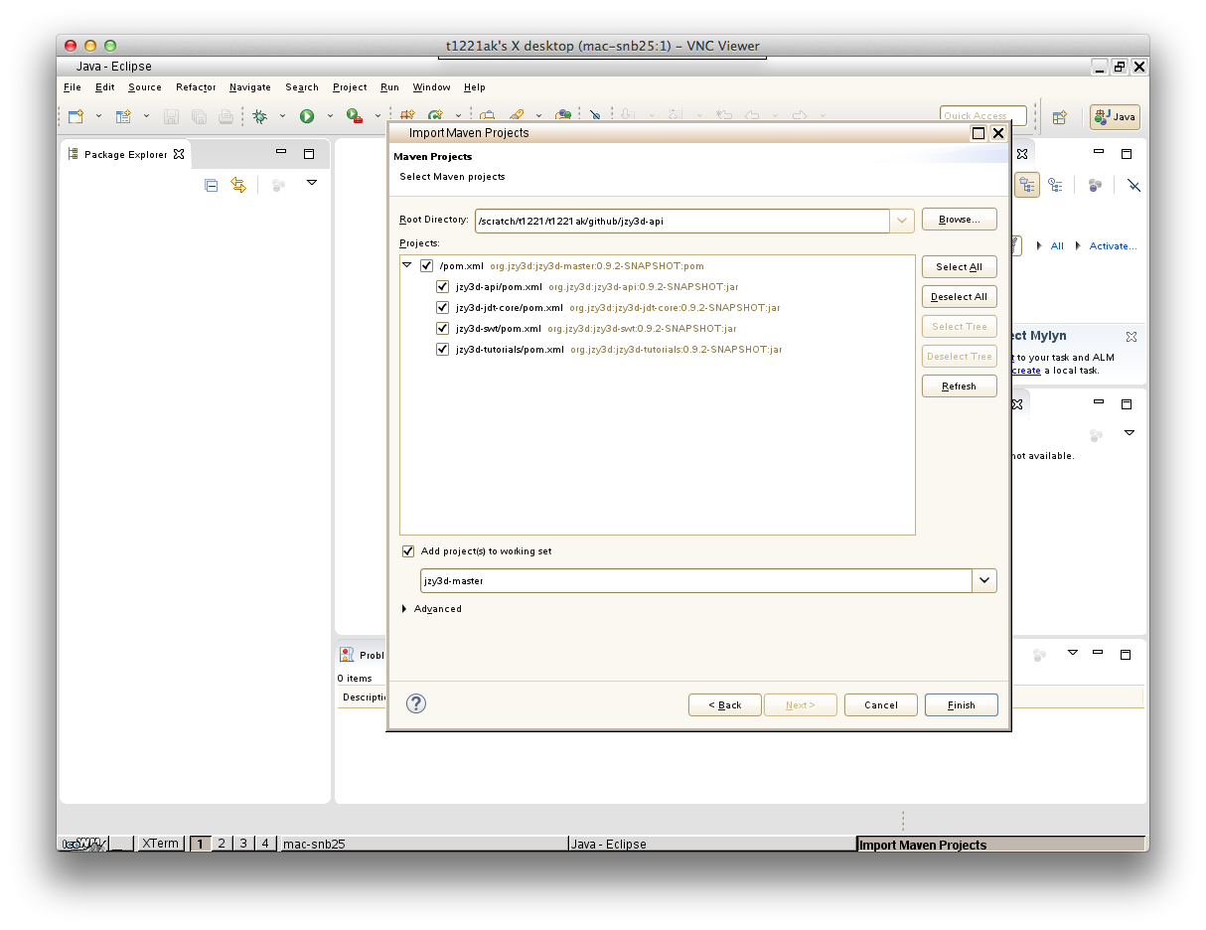
Task: Open the Window menu
Action: pyautogui.click(x=431, y=87)
